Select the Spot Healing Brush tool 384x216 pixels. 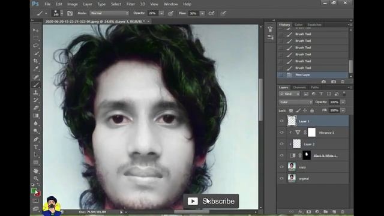36,77
